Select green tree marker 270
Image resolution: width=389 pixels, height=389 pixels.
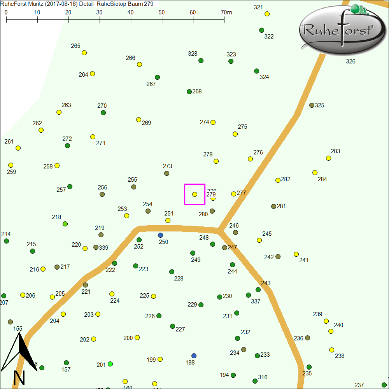coord(103,112)
